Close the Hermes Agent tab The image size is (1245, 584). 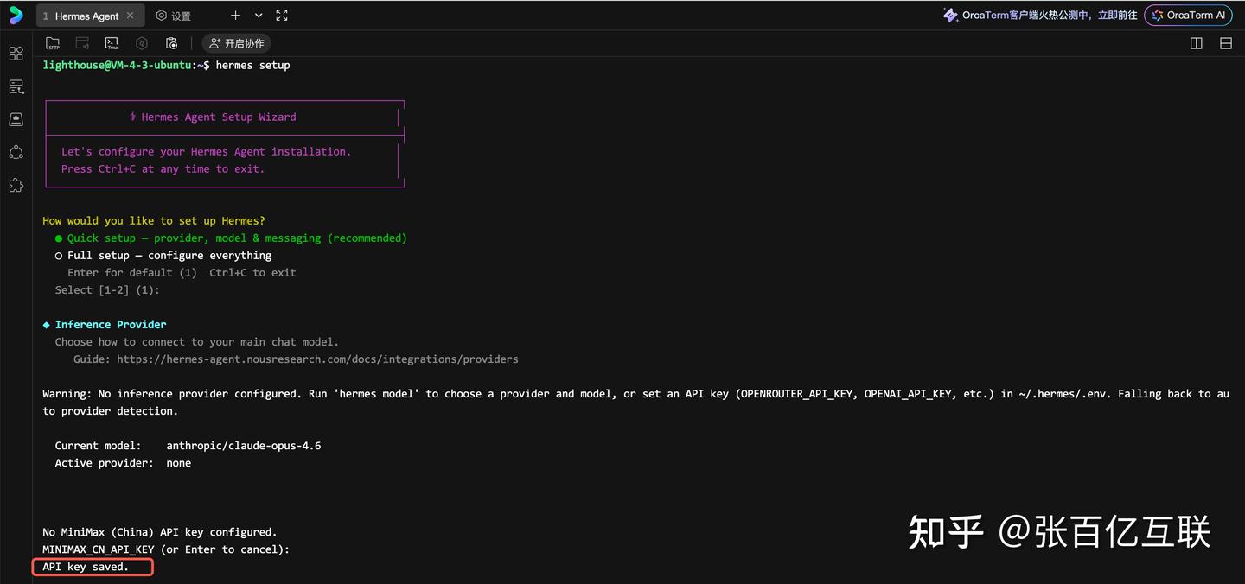[131, 16]
